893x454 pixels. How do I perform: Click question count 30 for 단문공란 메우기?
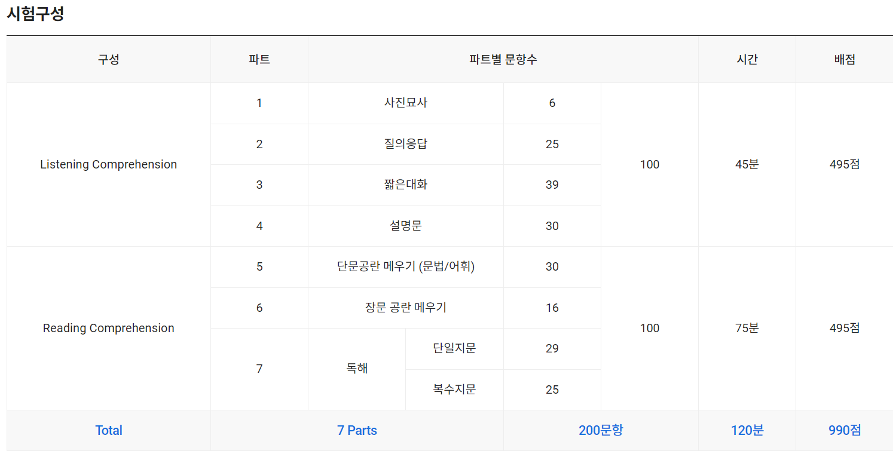(552, 267)
